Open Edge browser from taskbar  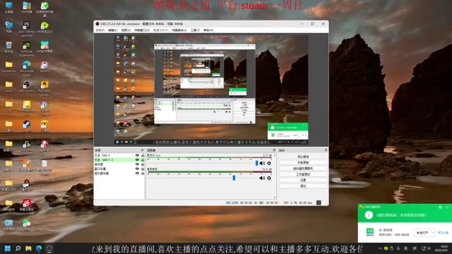(38, 248)
